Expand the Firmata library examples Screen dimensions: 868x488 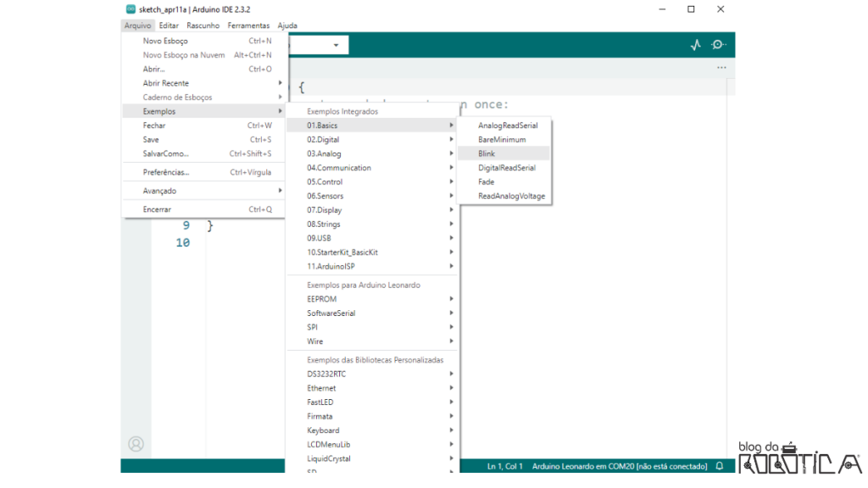point(372,416)
